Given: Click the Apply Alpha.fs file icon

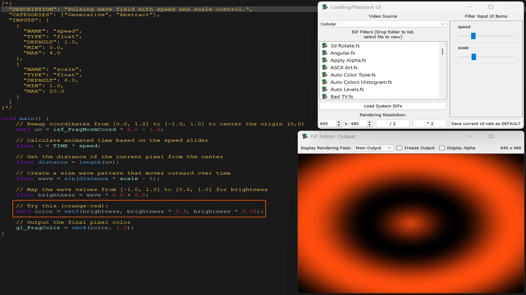Looking at the screenshot, I should tap(325, 60).
